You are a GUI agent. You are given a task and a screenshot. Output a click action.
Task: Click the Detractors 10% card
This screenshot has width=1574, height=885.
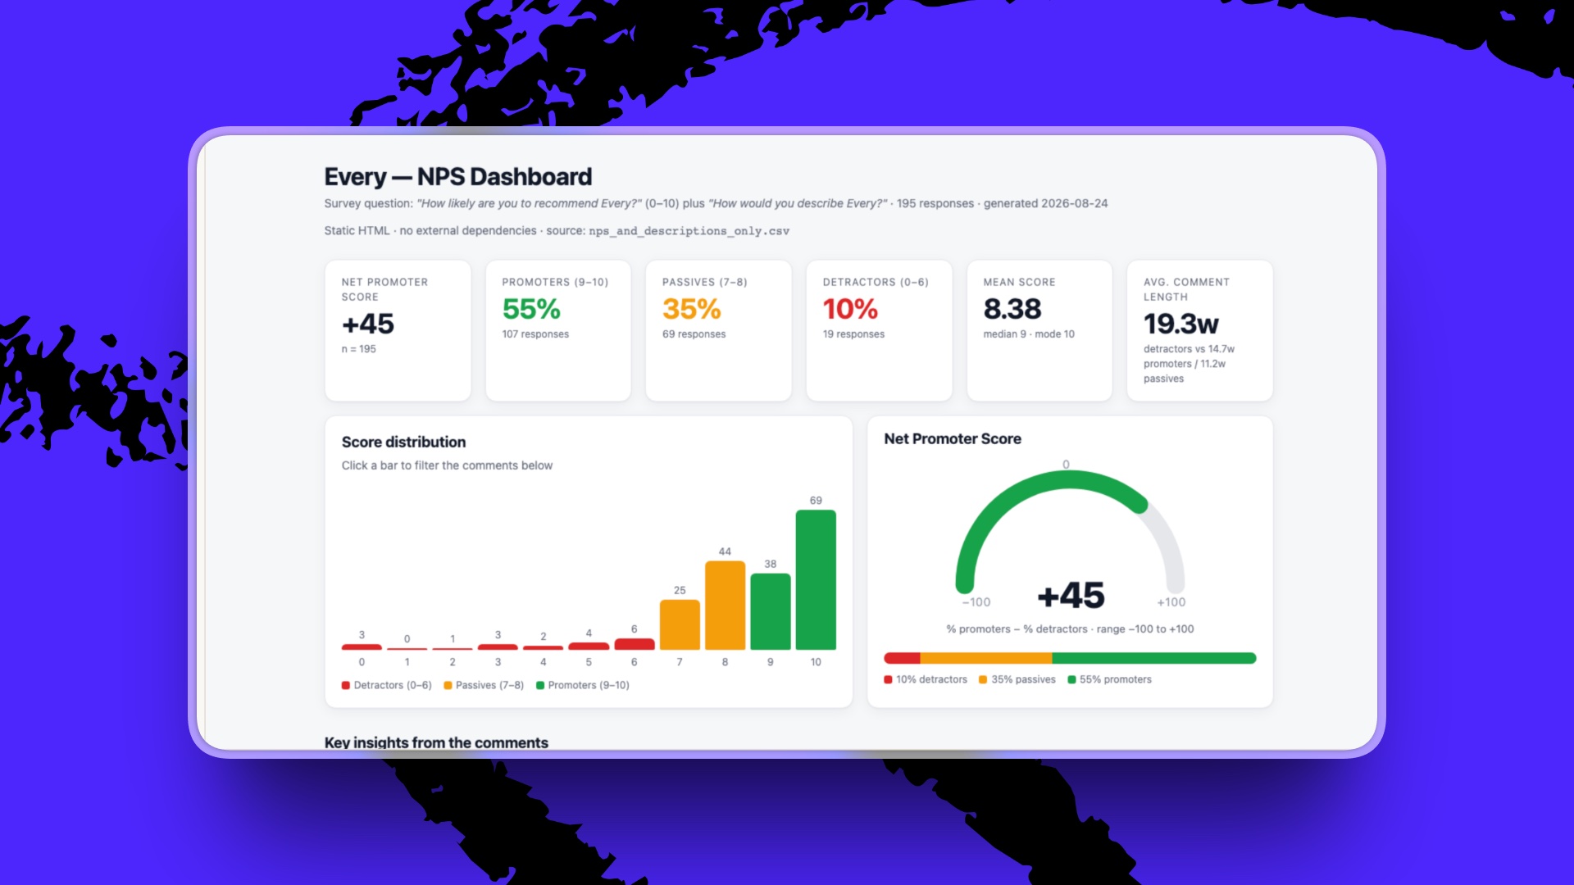879,330
